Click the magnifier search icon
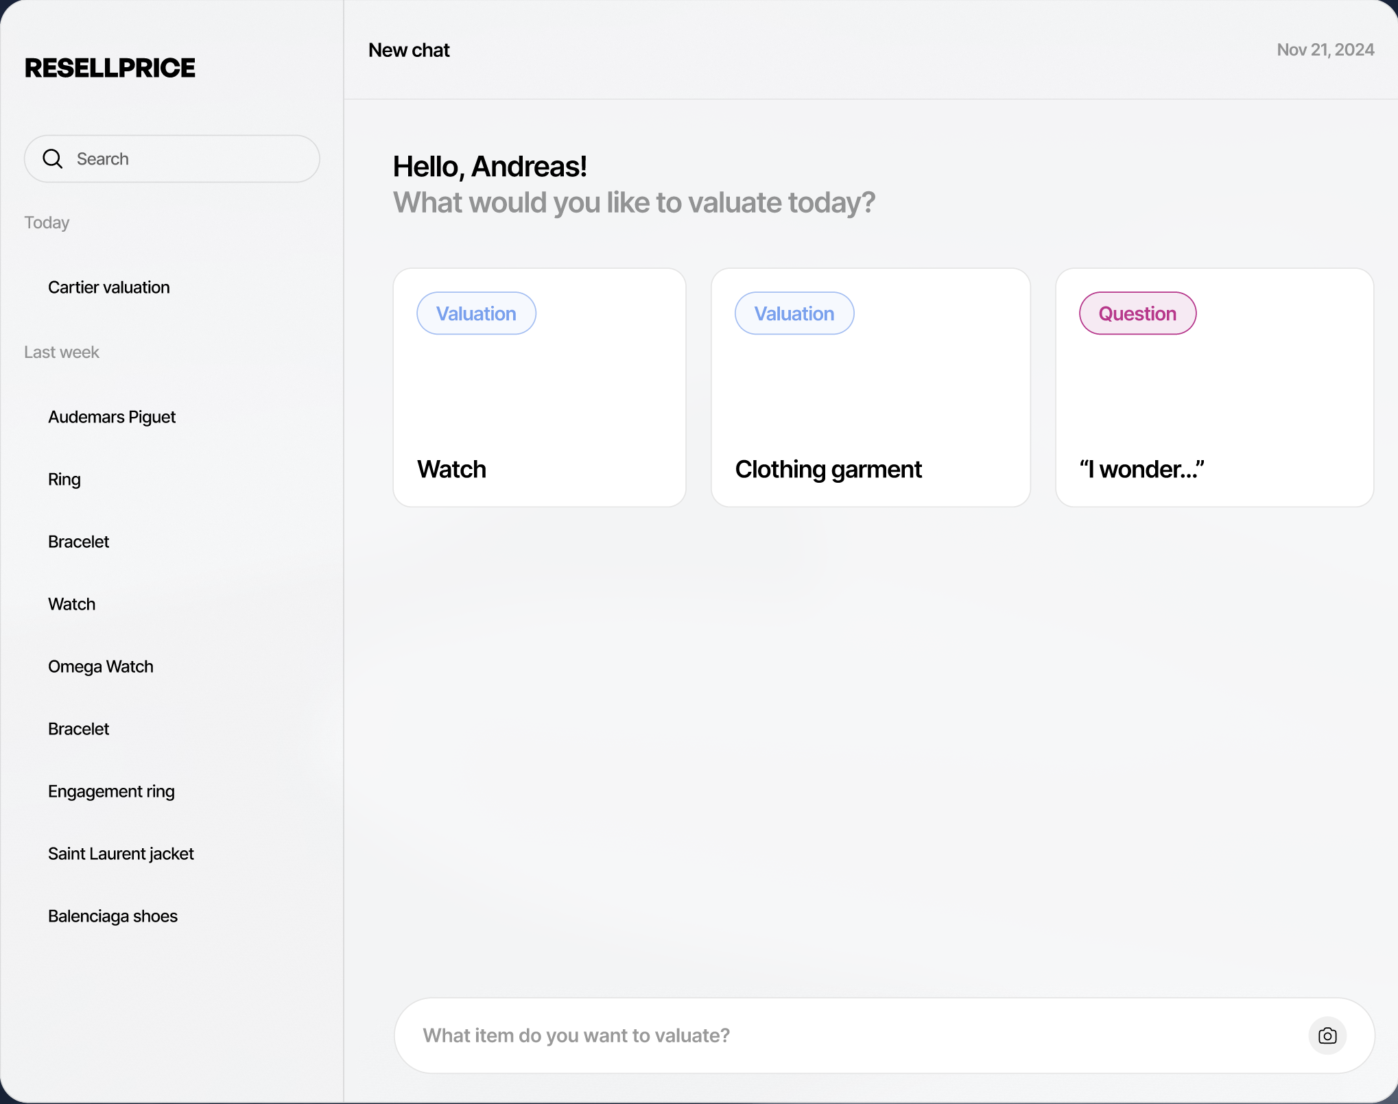The width and height of the screenshot is (1398, 1104). [53, 159]
